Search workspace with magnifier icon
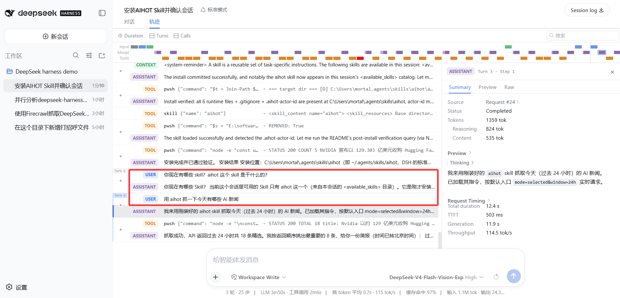620x298 pixels. (x=76, y=55)
